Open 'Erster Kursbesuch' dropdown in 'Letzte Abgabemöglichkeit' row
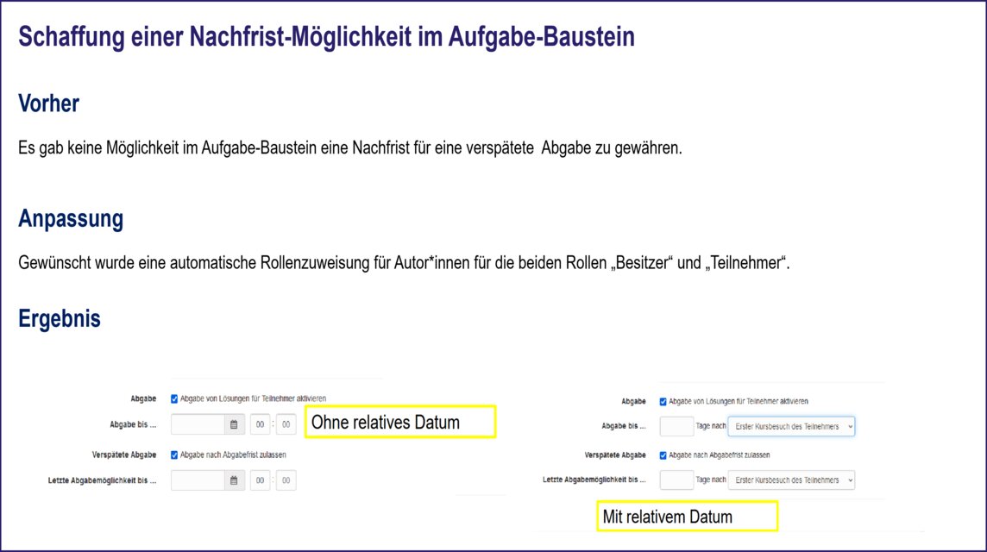This screenshot has width=987, height=552. [791, 480]
